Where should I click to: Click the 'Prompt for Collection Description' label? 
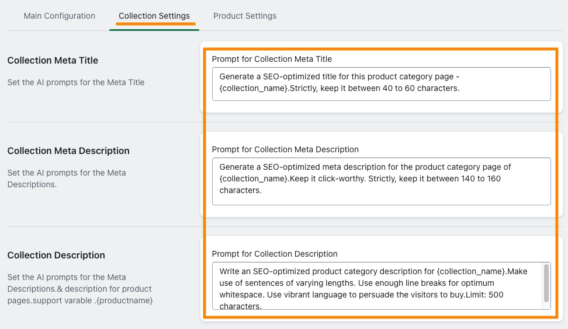pyautogui.click(x=275, y=254)
